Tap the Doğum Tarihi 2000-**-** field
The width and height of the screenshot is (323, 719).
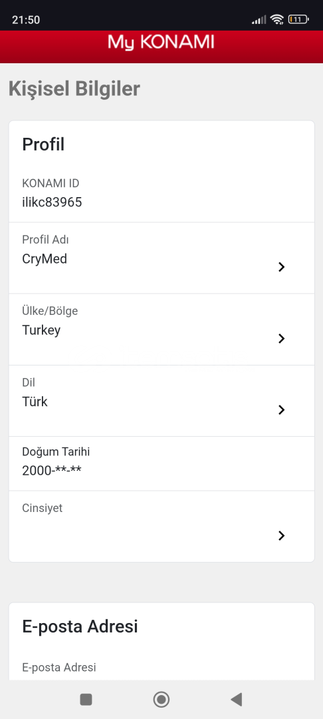coord(161,463)
